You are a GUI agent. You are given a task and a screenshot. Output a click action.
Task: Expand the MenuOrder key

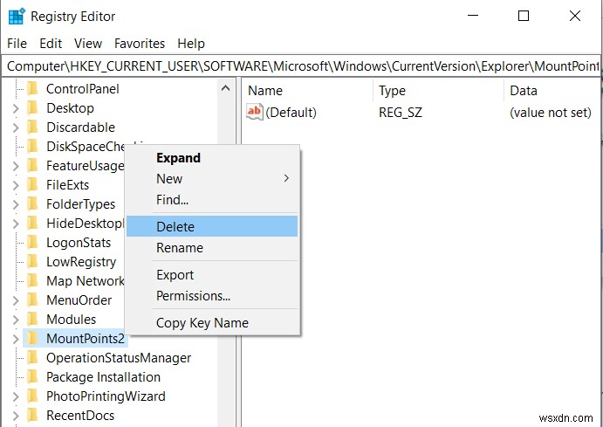pos(16,301)
